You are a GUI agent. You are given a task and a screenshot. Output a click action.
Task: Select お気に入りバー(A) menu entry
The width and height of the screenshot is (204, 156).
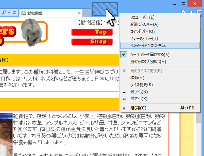(160, 25)
